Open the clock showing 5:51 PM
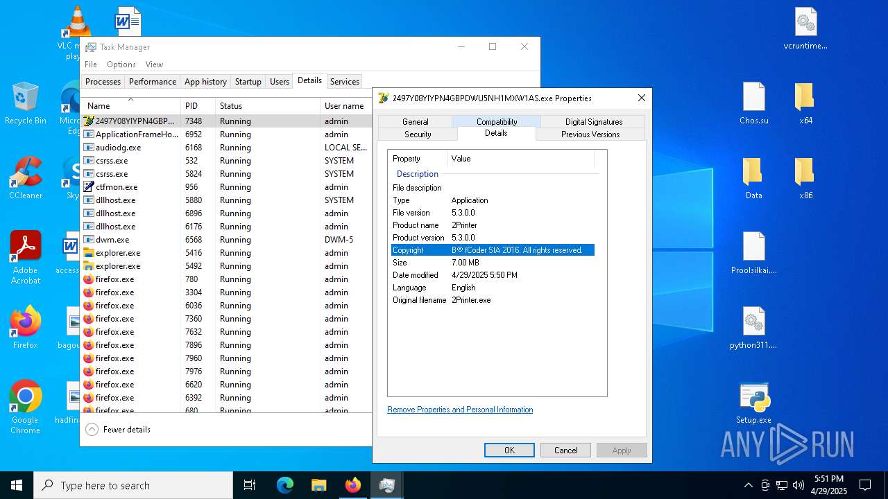The image size is (888, 499). [829, 485]
